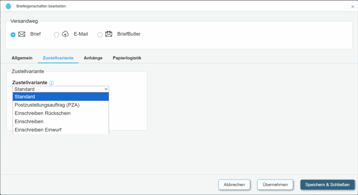This screenshot has width=358, height=195.
Task: Click the BriefButler envelope icon
Action: [109, 34]
